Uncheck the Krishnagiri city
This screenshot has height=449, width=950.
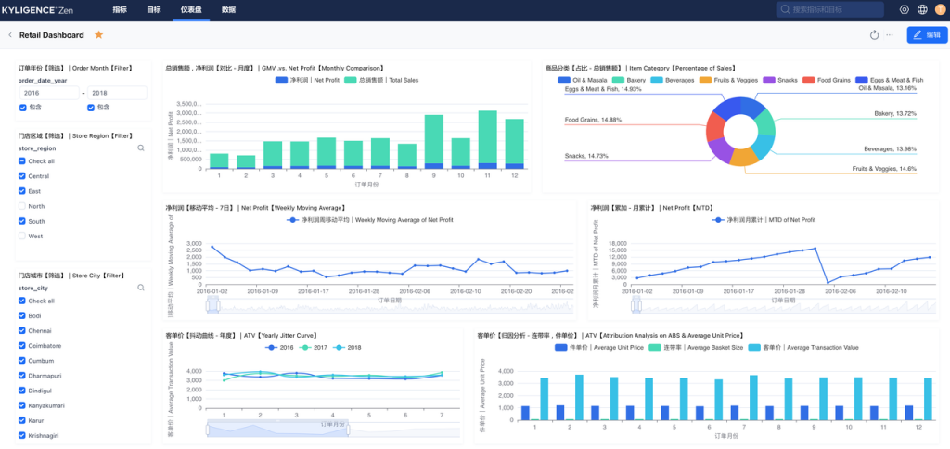tap(22, 435)
